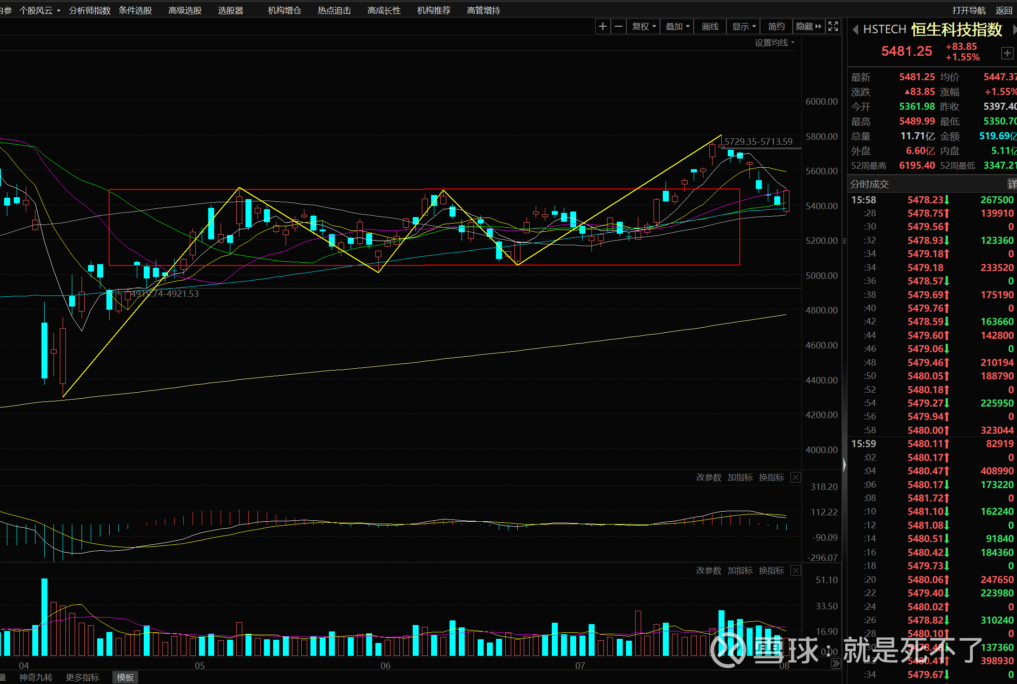The image size is (1017, 684).
Task: Collapse right panel via side arrow handle
Action: (x=844, y=464)
